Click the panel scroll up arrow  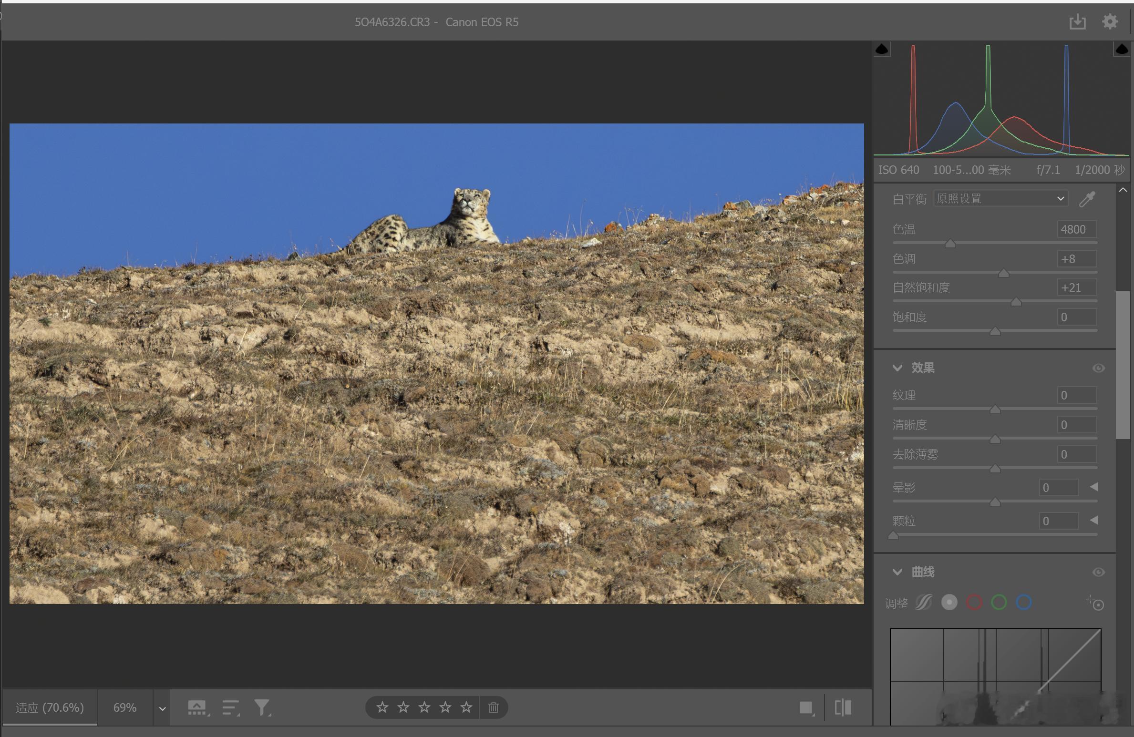pos(1123,190)
